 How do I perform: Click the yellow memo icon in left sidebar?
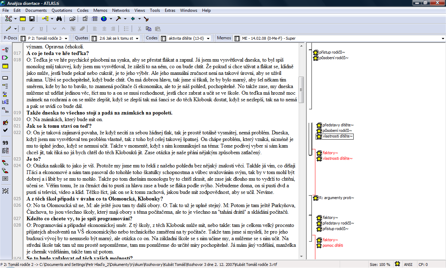(x=5, y=66)
